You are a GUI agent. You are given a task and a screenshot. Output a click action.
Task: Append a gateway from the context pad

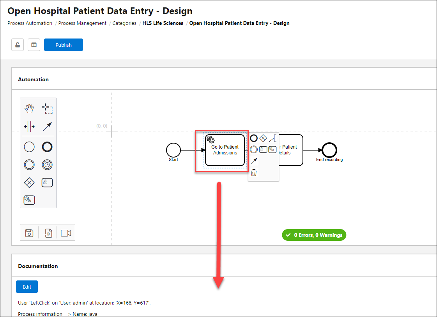263,138
